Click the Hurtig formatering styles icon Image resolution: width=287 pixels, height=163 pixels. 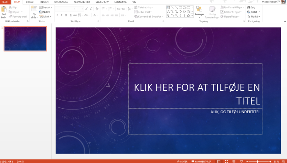point(212,9)
